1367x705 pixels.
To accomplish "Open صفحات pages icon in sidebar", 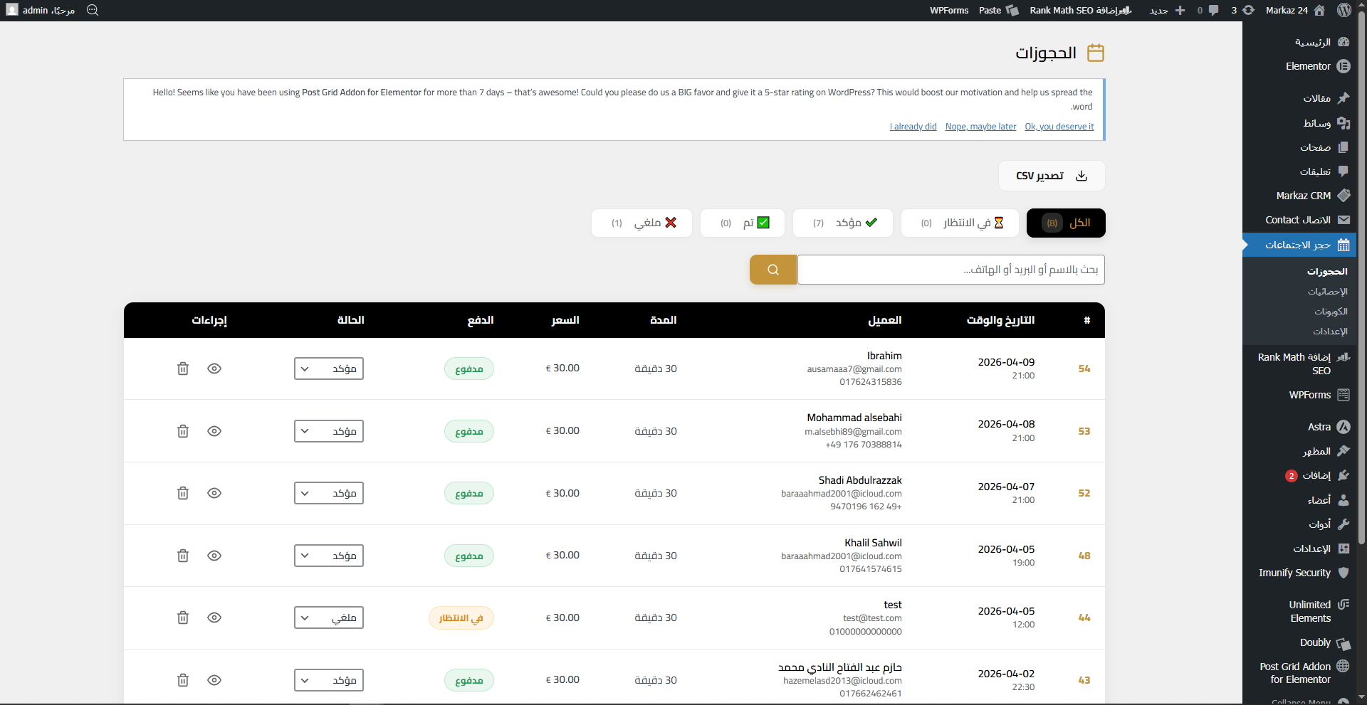I will click(x=1344, y=147).
